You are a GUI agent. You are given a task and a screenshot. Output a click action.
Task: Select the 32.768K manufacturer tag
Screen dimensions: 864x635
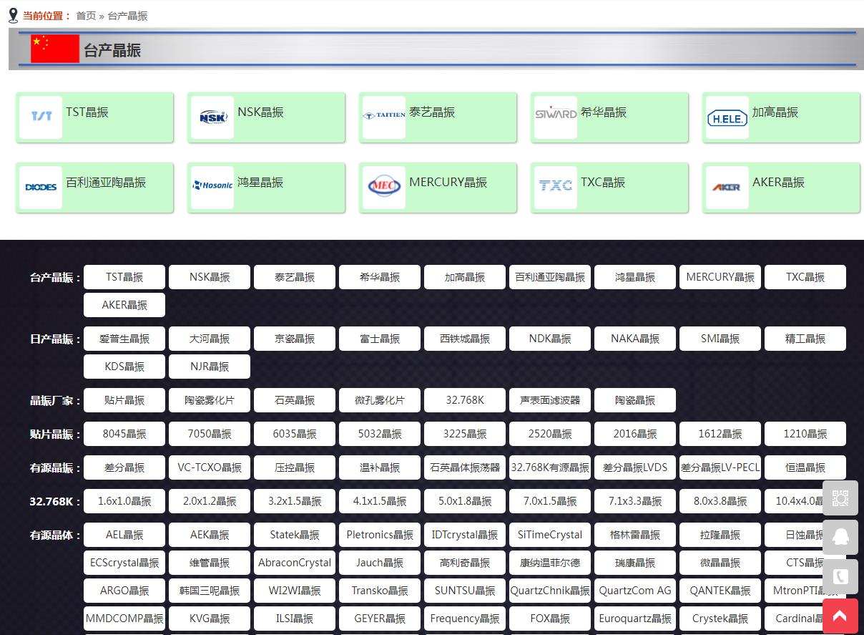pyautogui.click(x=465, y=400)
